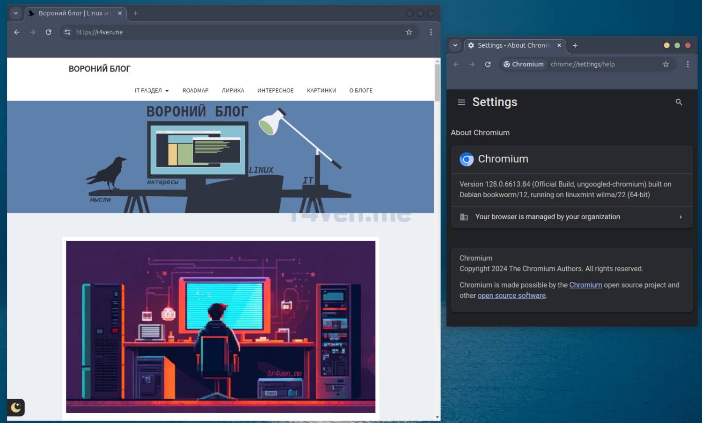702x423 pixels.
Task: Bookmark the r4ven.me page with star icon
Action: 409,32
